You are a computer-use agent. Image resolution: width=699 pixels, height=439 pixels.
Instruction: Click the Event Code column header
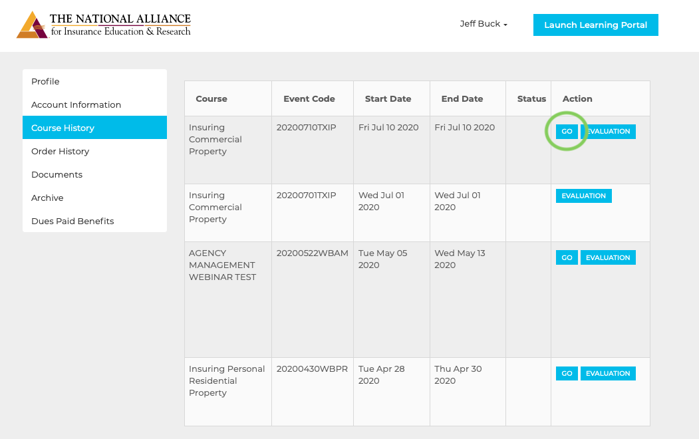[309, 98]
